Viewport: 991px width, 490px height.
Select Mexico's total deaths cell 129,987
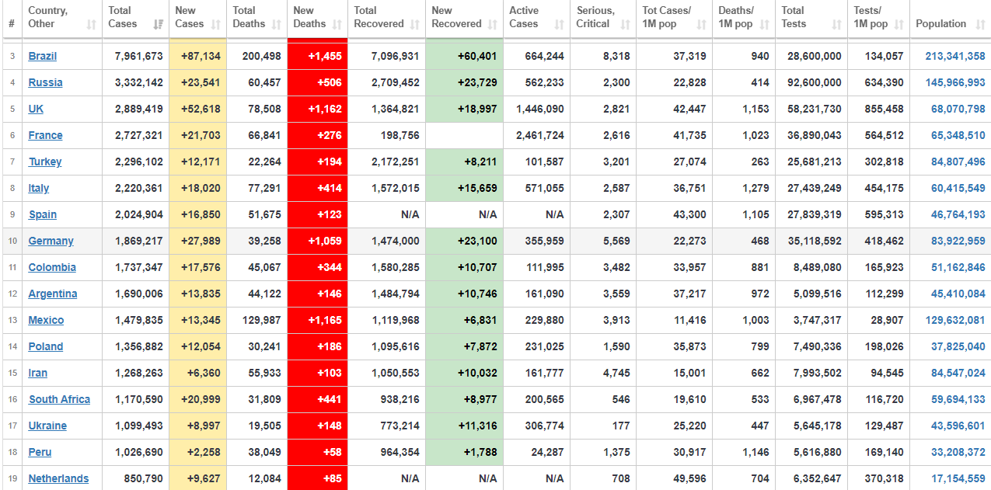(x=257, y=320)
